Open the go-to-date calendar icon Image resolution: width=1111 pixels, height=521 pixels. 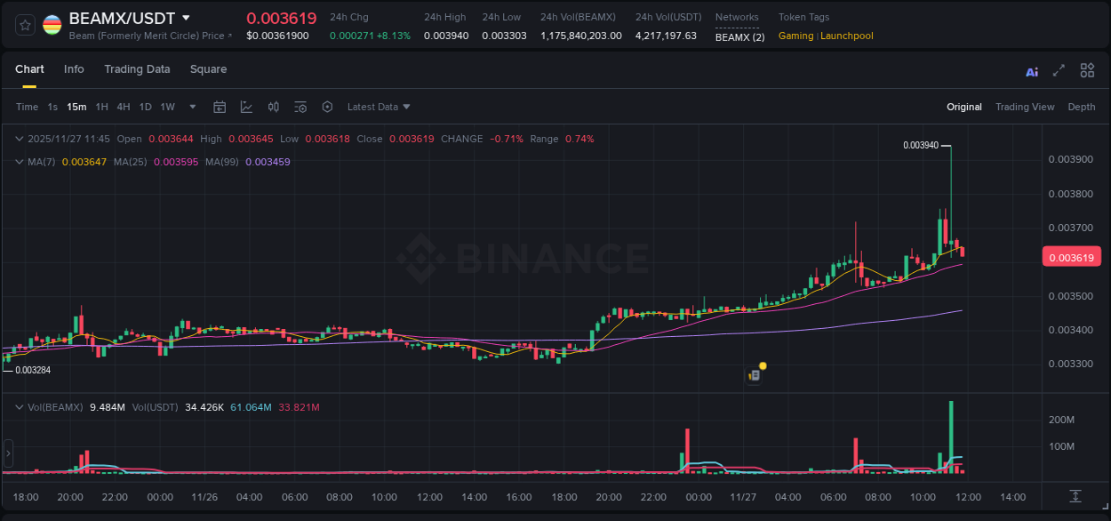(x=220, y=107)
